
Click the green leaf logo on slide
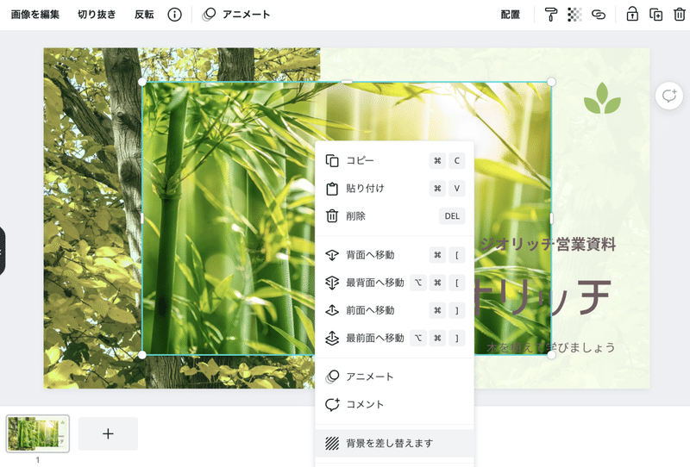click(602, 98)
